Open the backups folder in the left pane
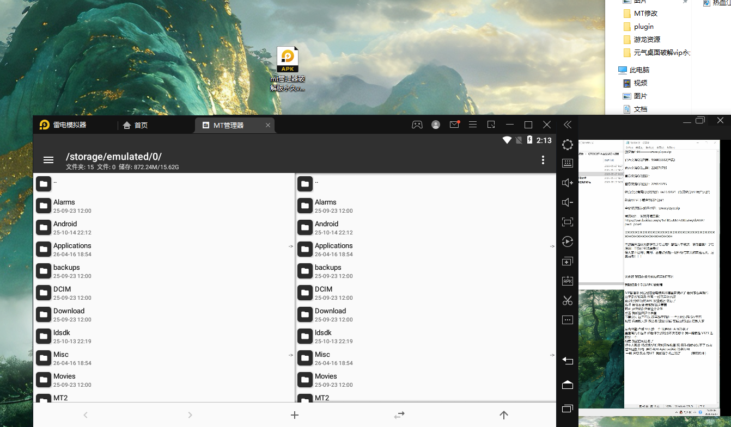This screenshot has height=427, width=731. coord(163,271)
